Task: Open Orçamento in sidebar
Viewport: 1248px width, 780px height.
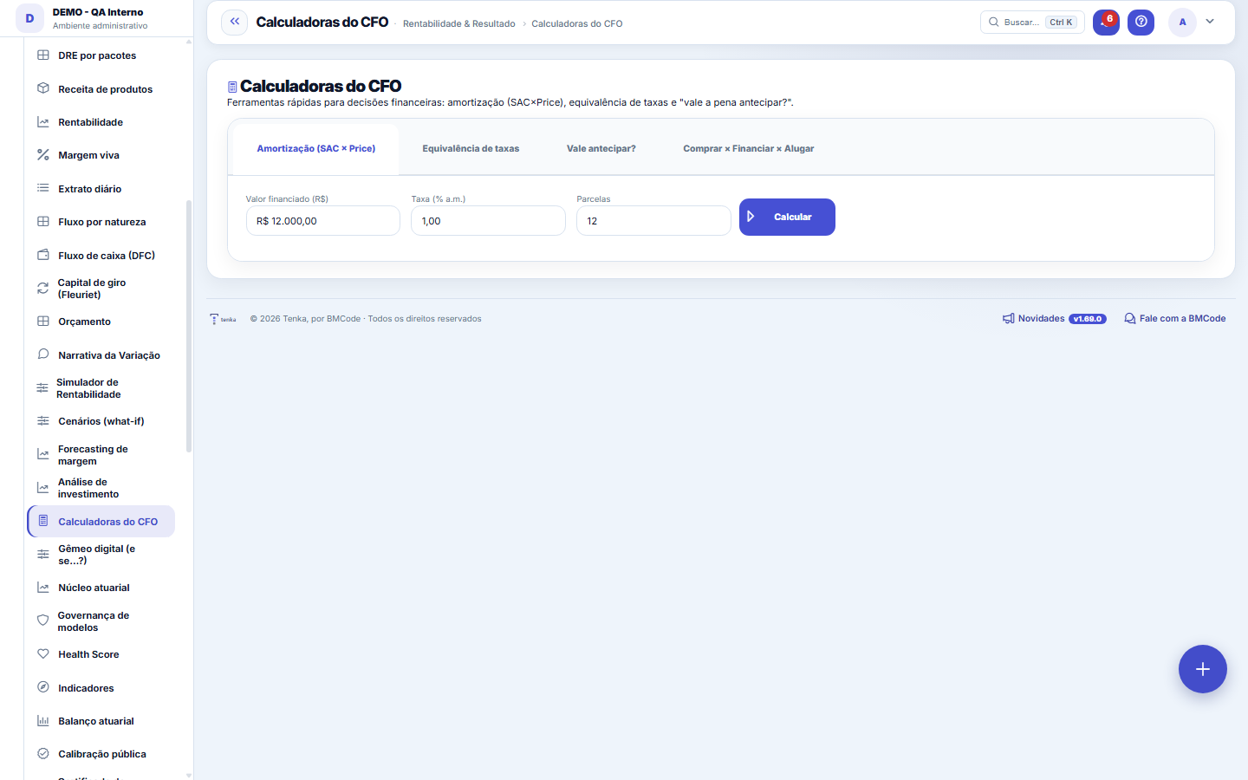Action: (x=101, y=322)
